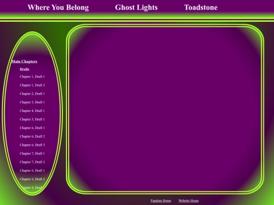The image size is (274, 205).
Task: Open Chapter 7, Draft 2
Action: click(x=32, y=162)
